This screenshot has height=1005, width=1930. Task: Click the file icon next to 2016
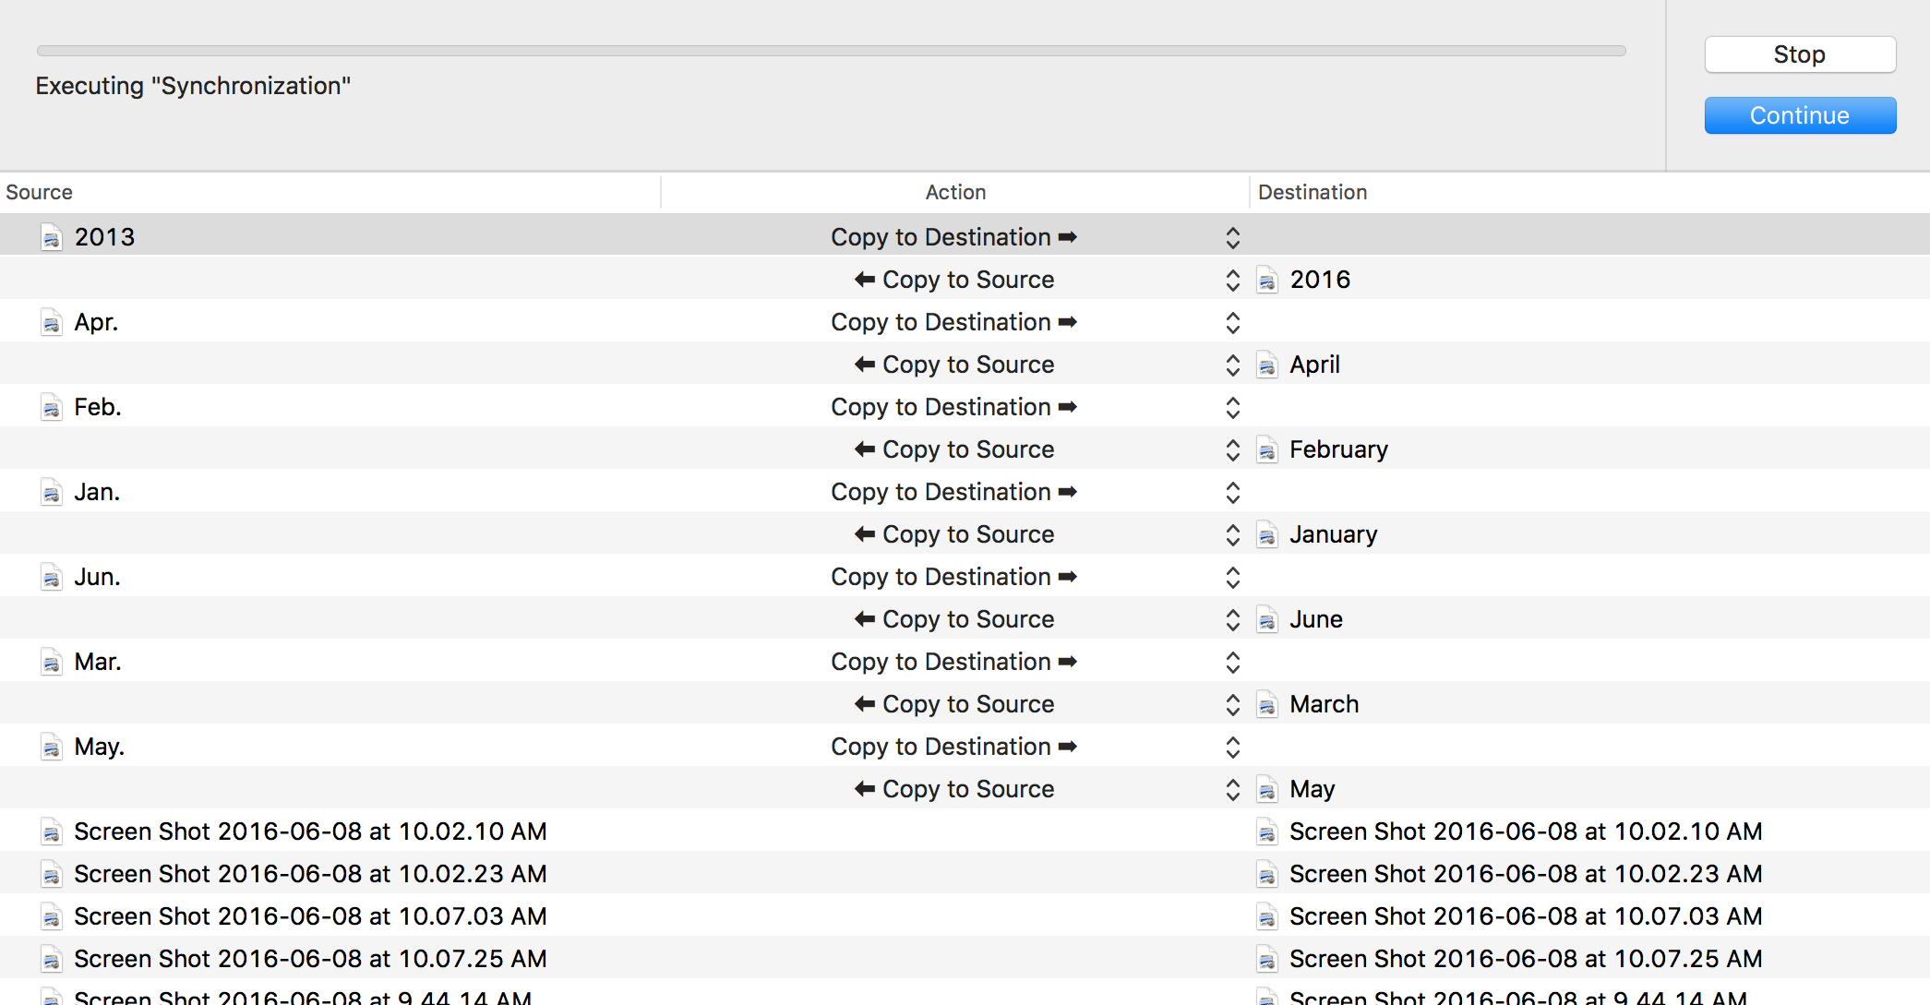1267,280
